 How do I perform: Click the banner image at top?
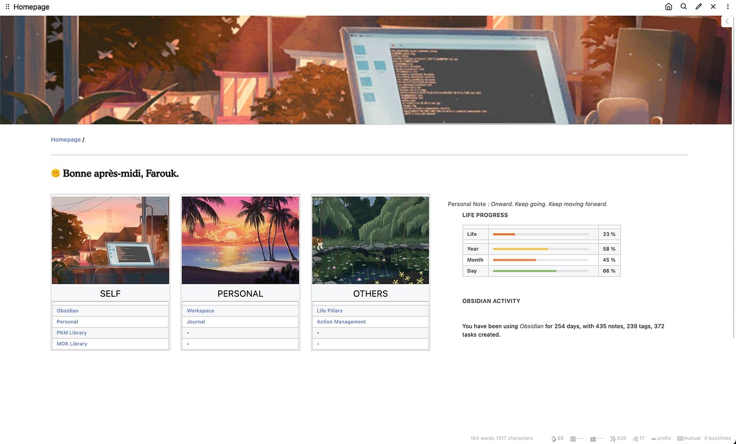(366, 70)
